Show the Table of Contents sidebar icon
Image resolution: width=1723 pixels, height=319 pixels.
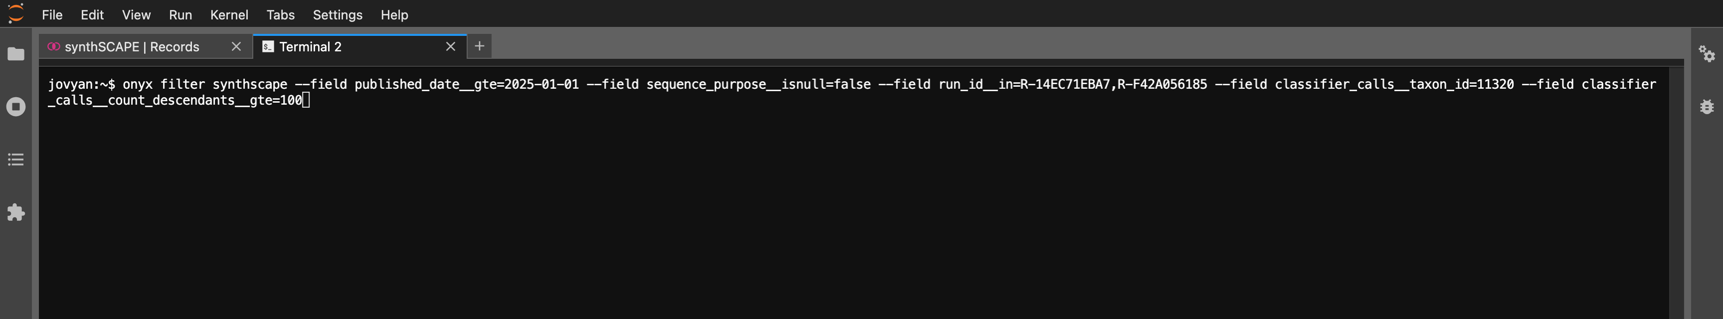click(16, 159)
